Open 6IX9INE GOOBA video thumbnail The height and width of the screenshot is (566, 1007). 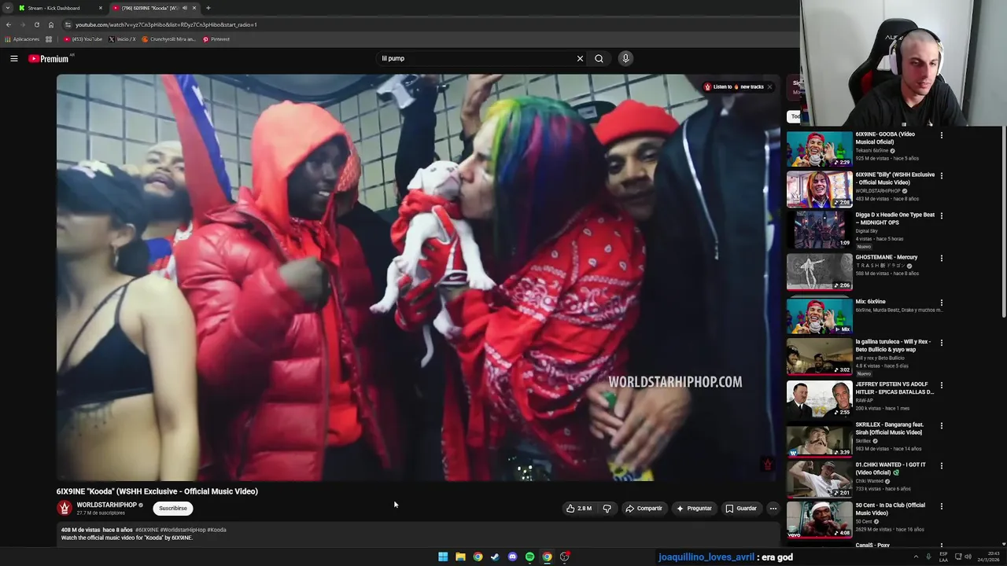819,149
